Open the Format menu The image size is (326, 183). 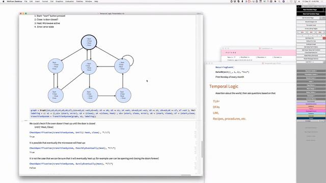tap(45, 1)
